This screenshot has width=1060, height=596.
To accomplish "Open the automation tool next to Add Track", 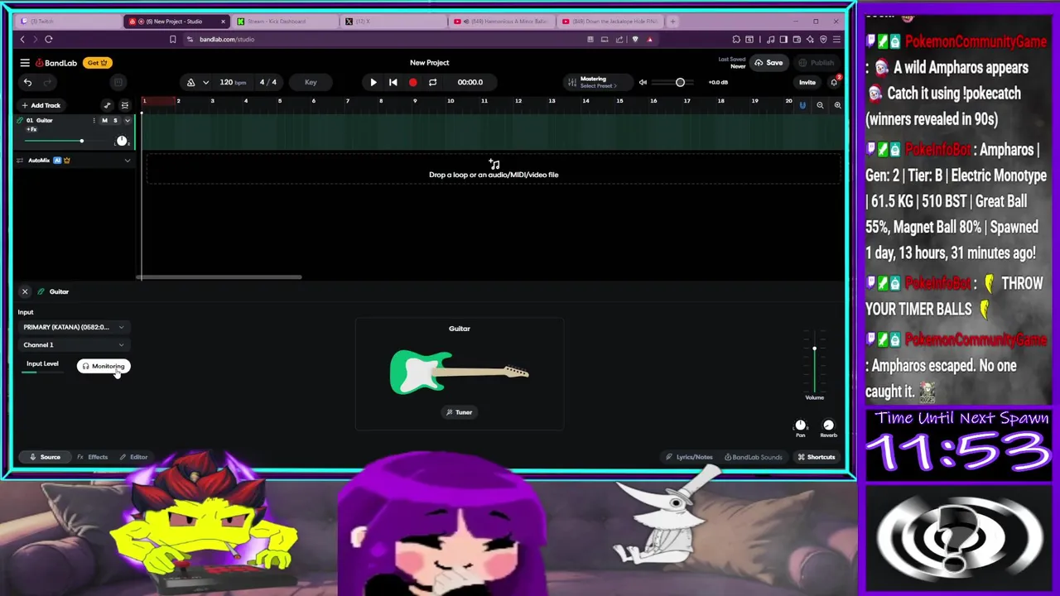I will [x=107, y=105].
